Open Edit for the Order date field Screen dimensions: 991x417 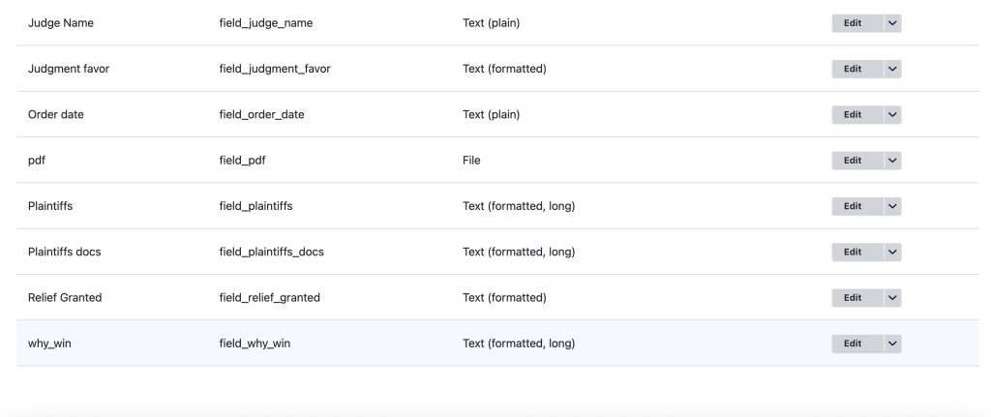tap(853, 114)
